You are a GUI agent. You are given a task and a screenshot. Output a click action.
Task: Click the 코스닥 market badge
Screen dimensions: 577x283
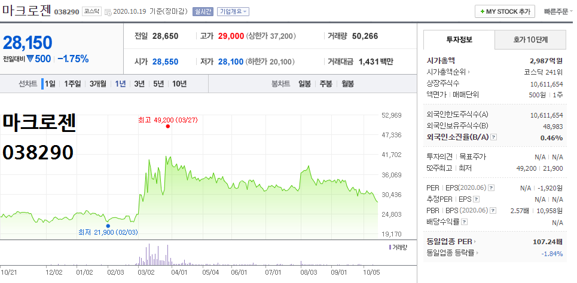tap(91, 11)
